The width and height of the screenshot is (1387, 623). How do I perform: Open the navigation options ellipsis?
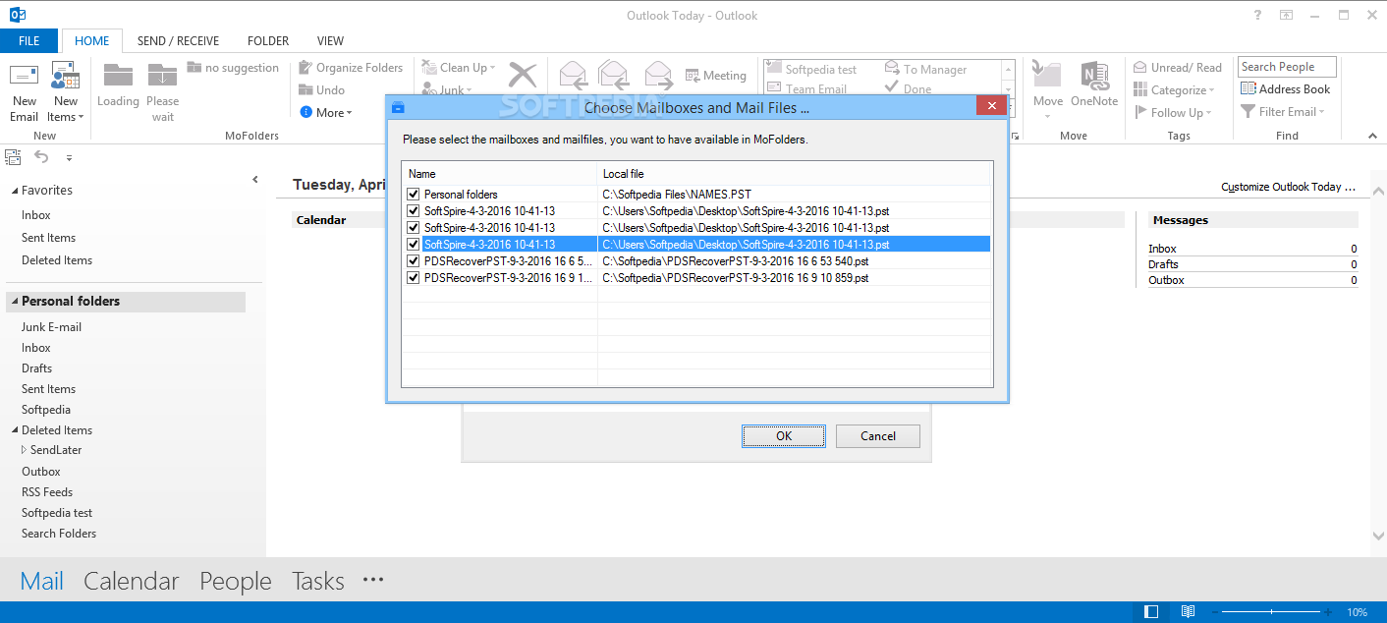[373, 581]
